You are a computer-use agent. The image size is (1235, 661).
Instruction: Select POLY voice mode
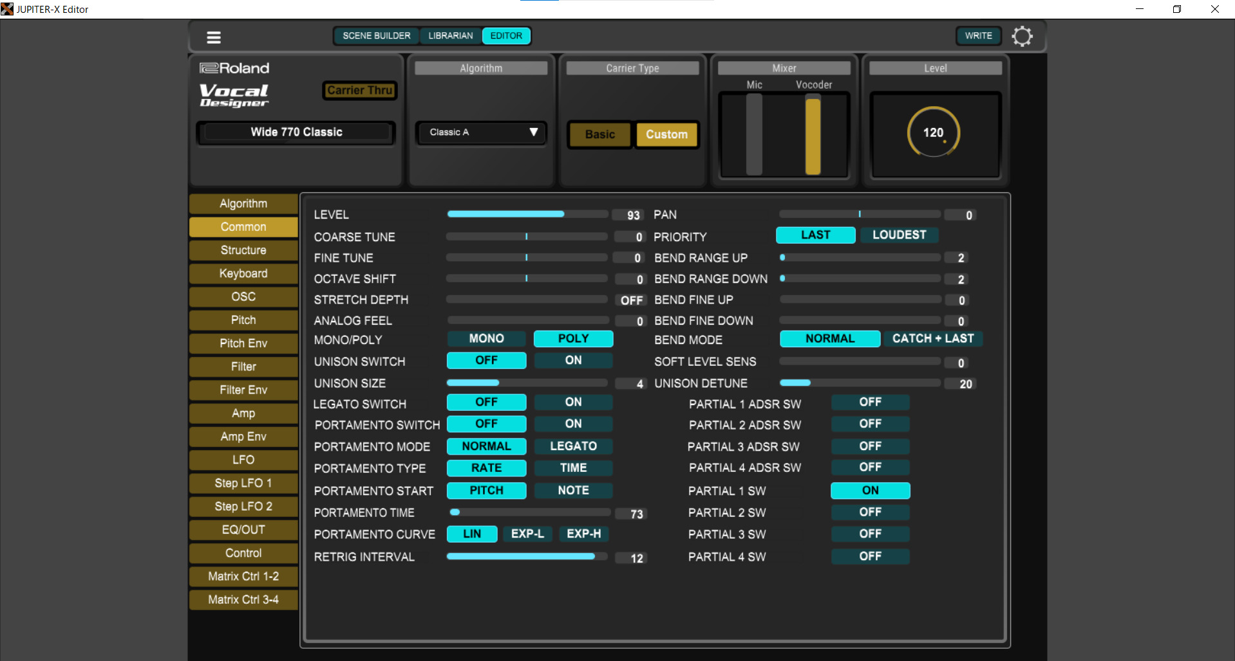[x=573, y=339]
